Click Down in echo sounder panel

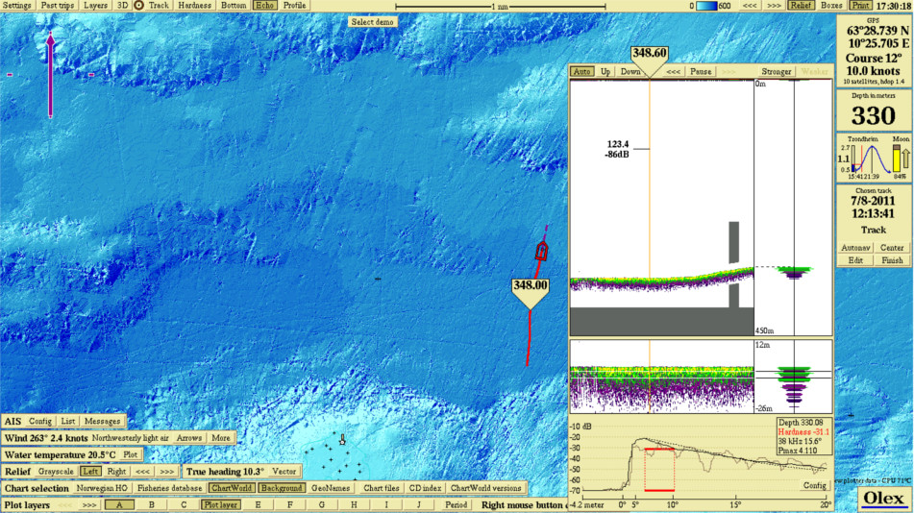click(x=630, y=71)
